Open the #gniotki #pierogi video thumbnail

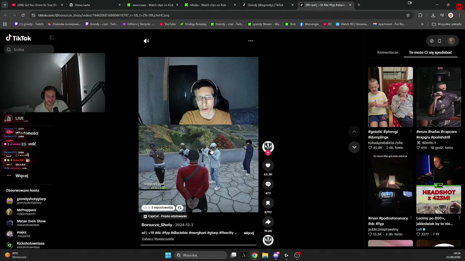coord(391,97)
